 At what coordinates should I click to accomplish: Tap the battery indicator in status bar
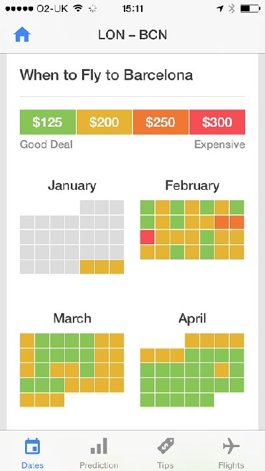(x=250, y=9)
